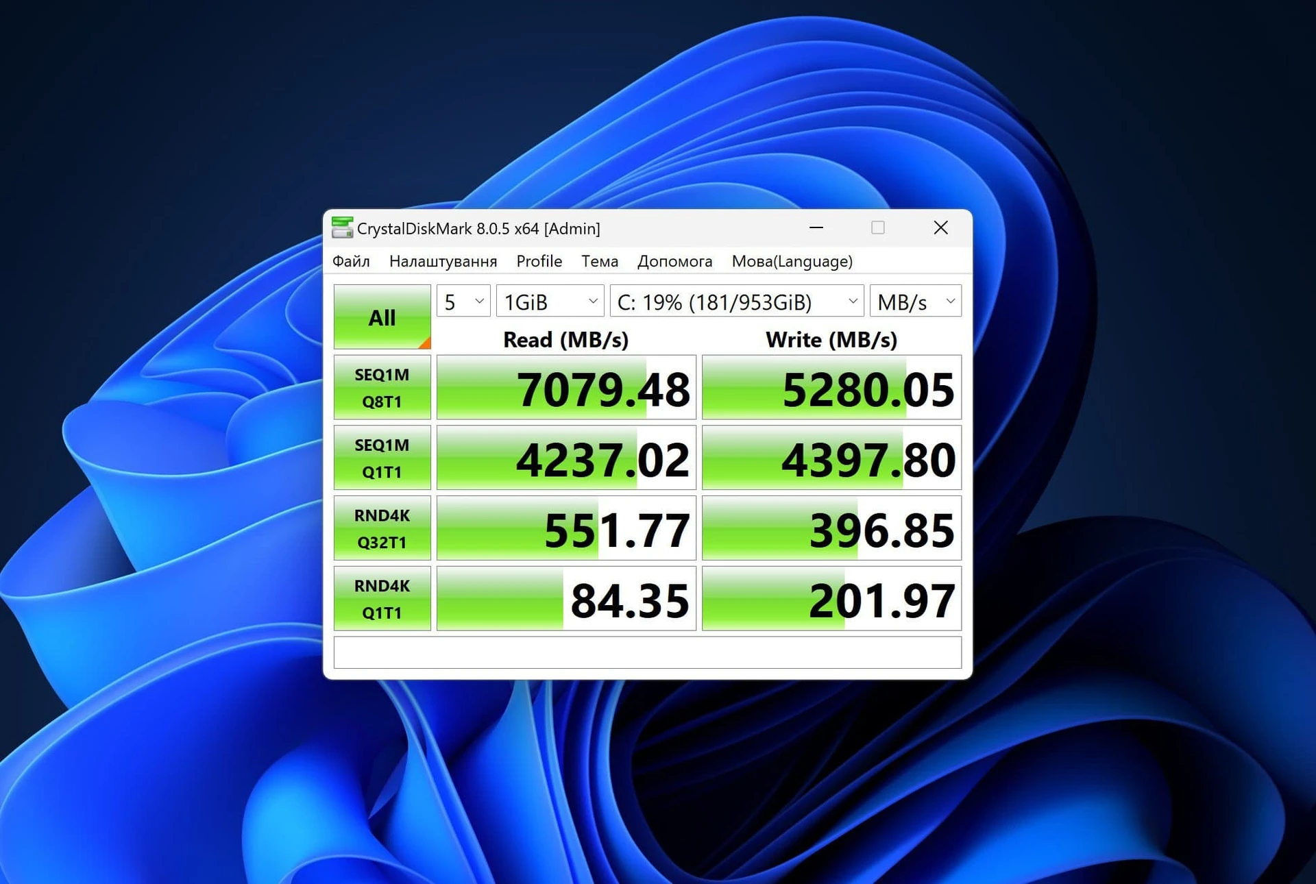Open the Тема menu
The image size is (1316, 884).
[600, 262]
